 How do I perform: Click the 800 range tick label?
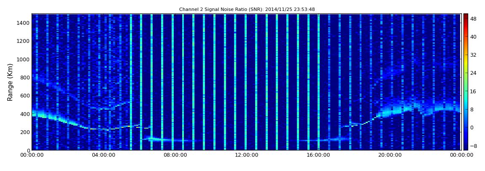point(25,77)
